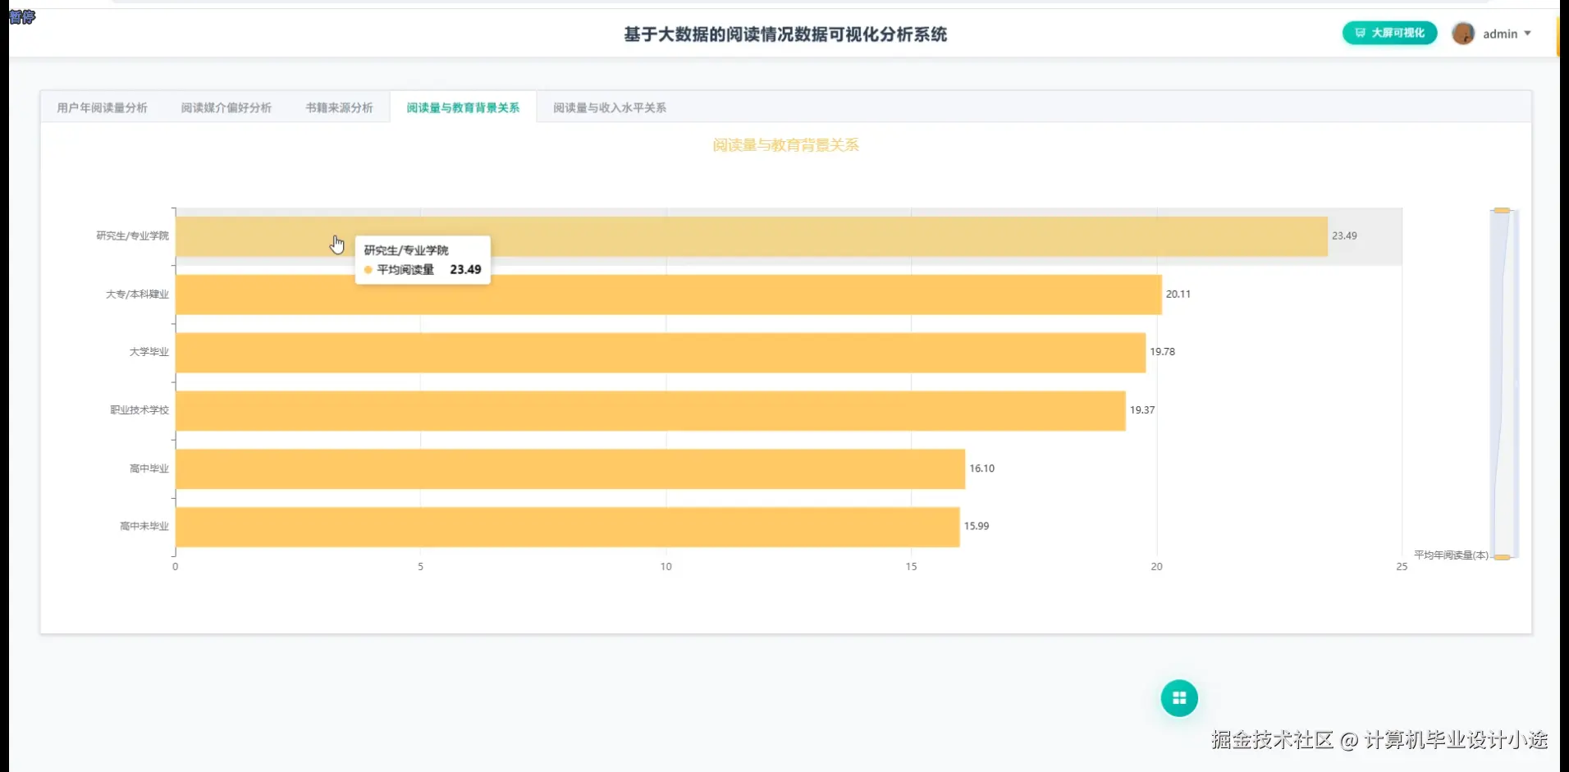Open the 阅读媒介偏好分析 tab
This screenshot has height=772, width=1569.
point(226,107)
